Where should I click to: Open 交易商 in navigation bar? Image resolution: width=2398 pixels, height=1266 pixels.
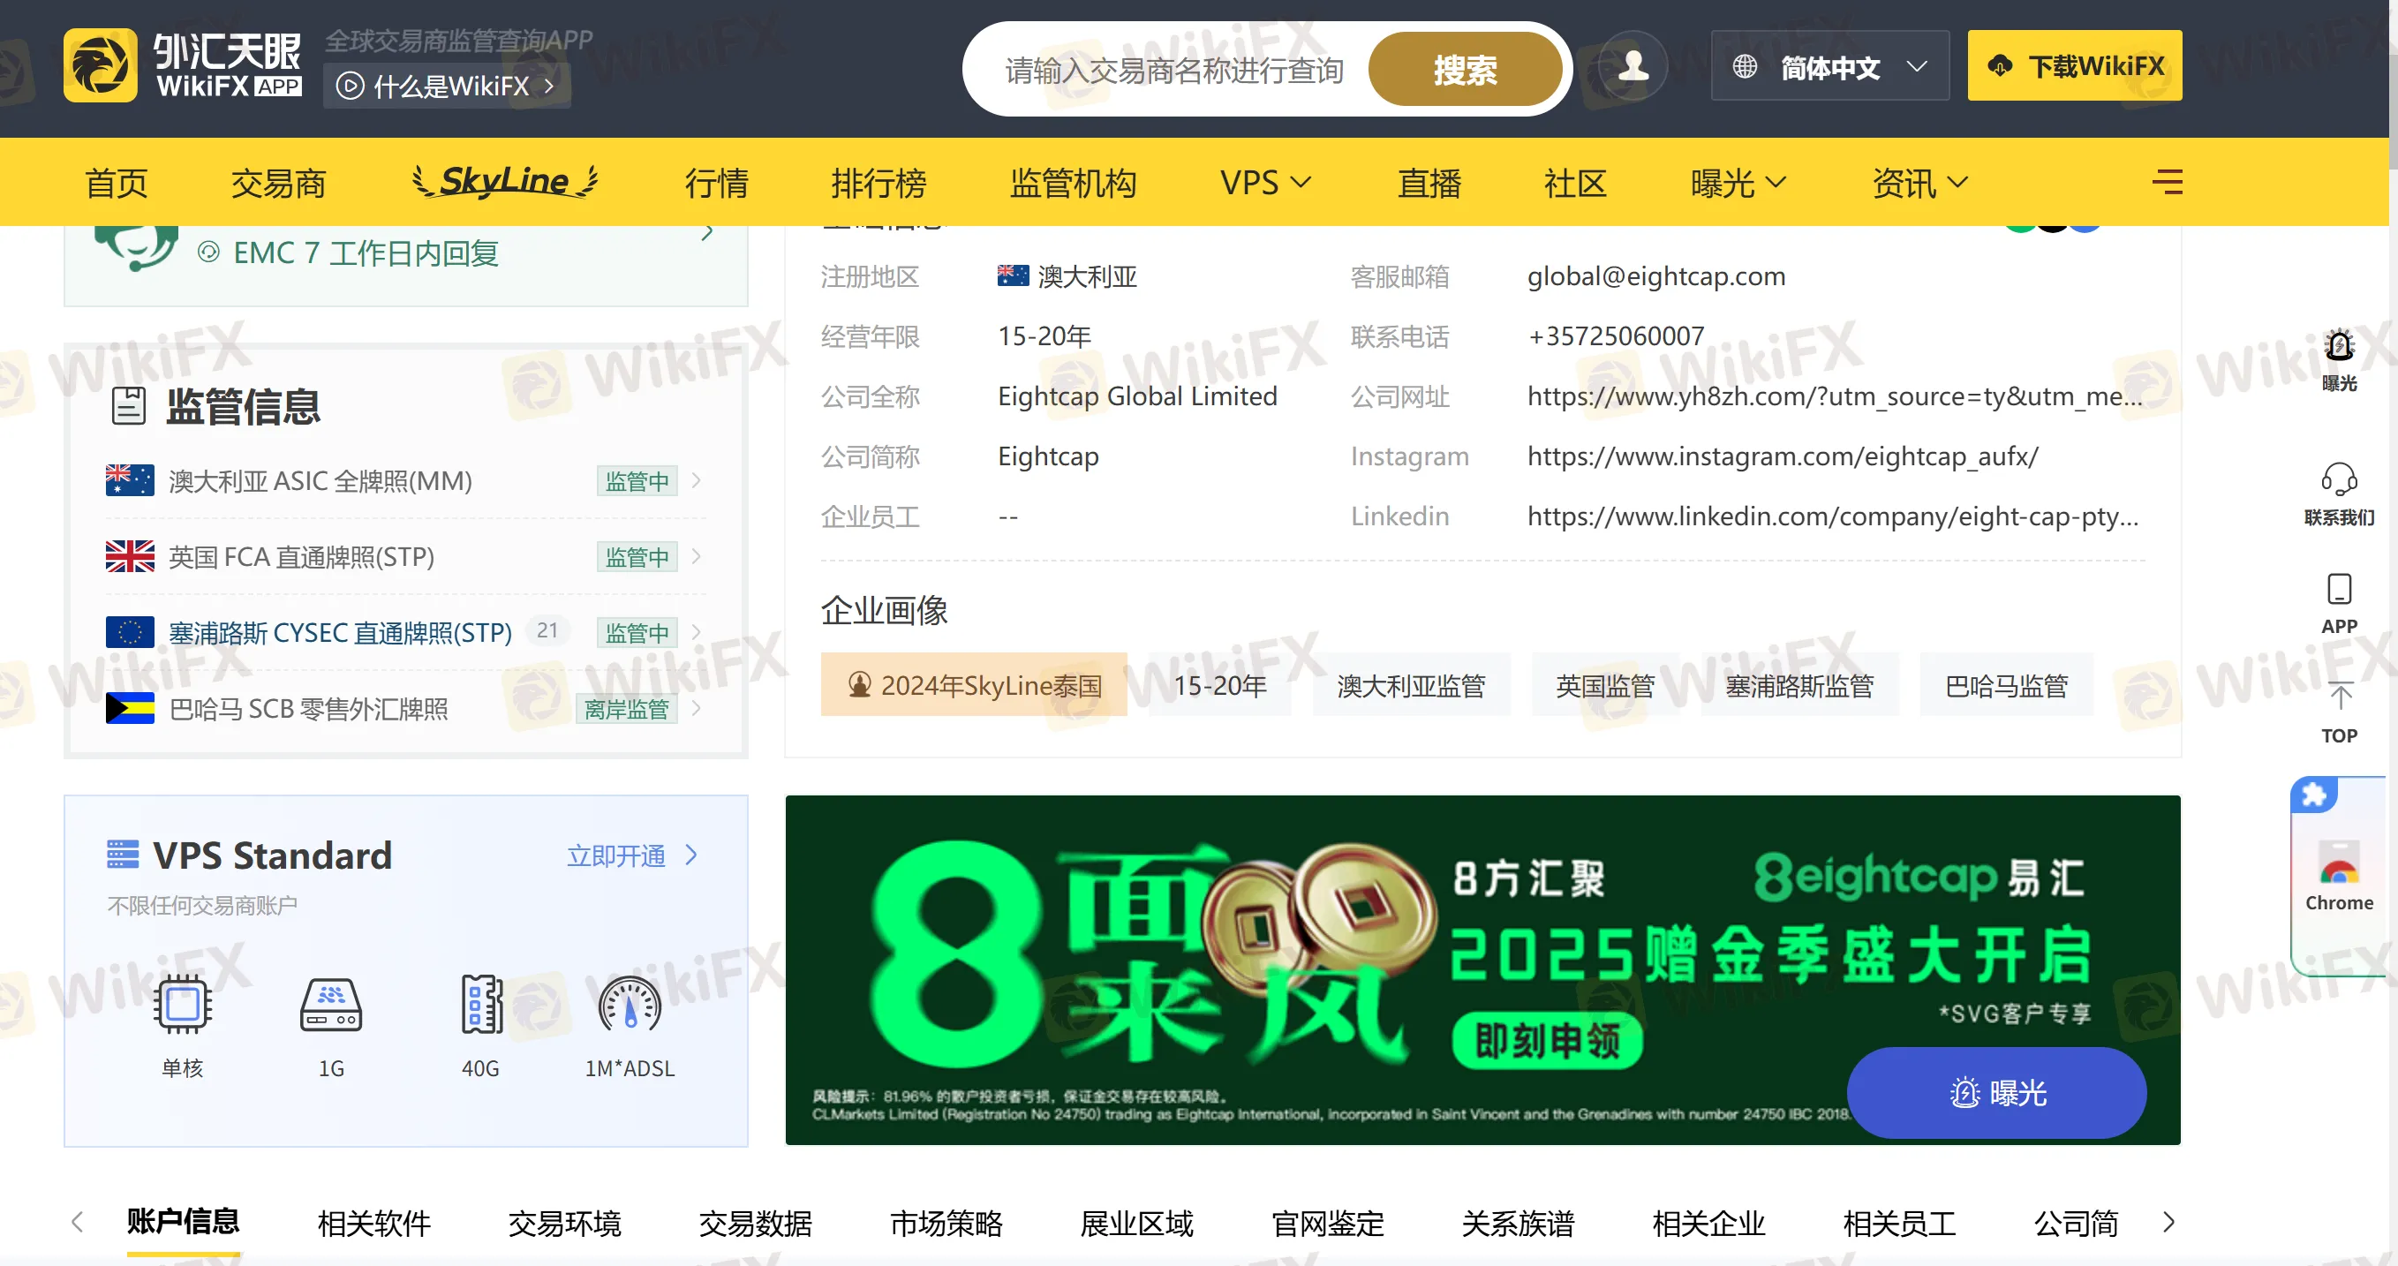click(x=278, y=183)
